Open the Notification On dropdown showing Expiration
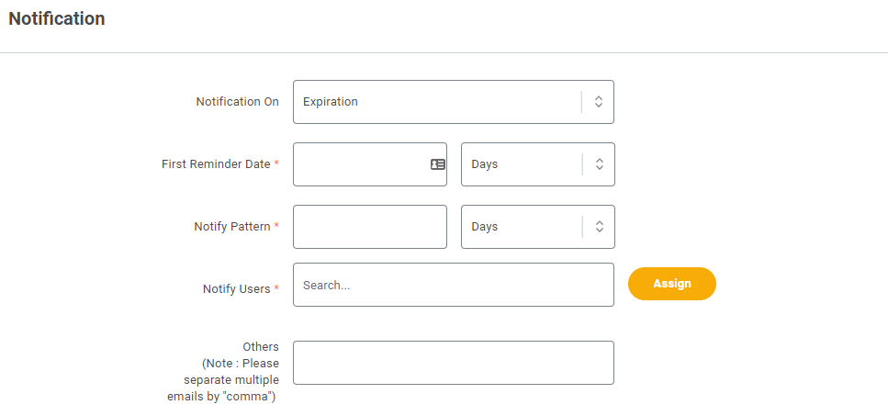Viewport: 888px width, 416px height. [453, 102]
